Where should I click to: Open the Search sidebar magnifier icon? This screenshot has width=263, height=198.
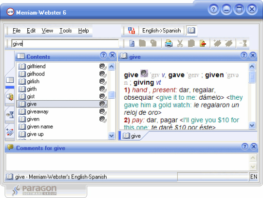10,97
